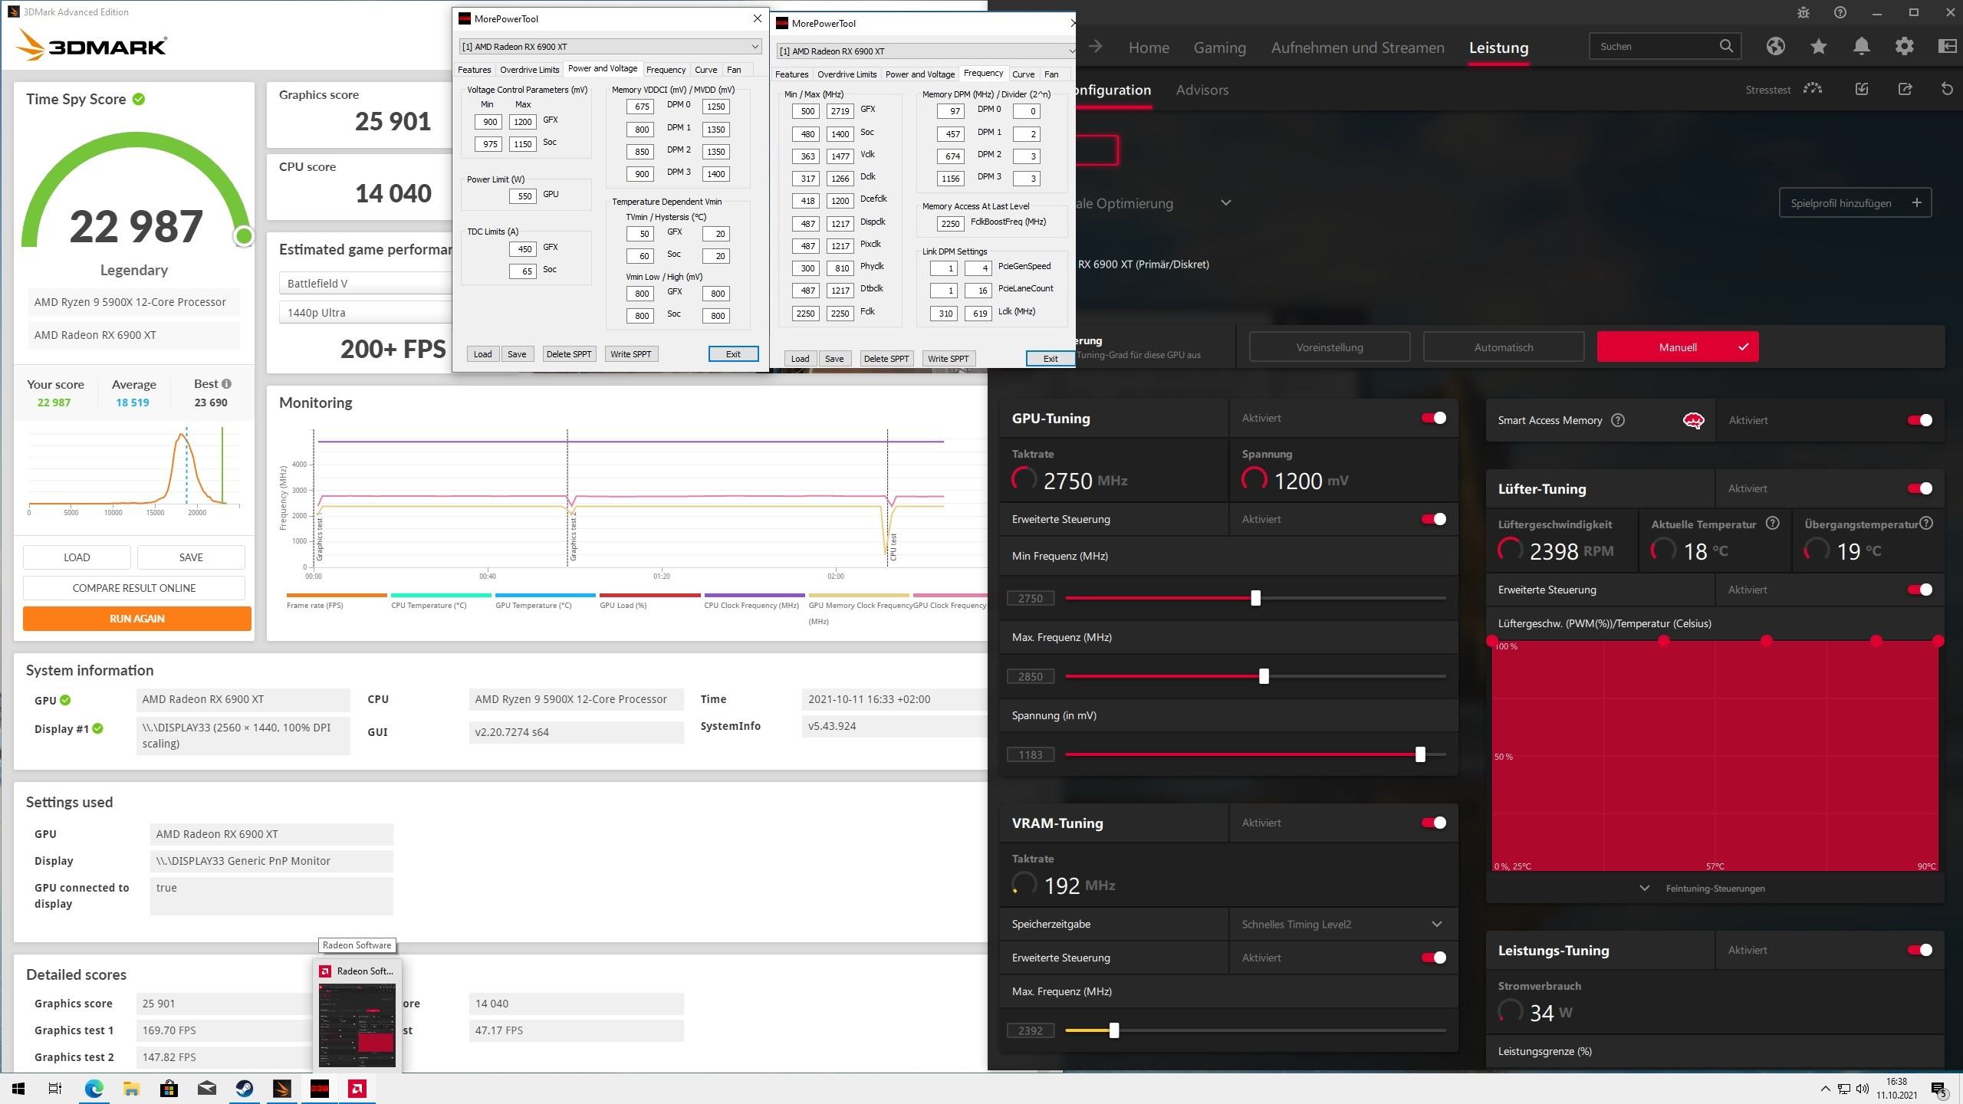Click the RUN AGAIN button
Image resolution: width=1963 pixels, height=1104 pixels.
[136, 619]
